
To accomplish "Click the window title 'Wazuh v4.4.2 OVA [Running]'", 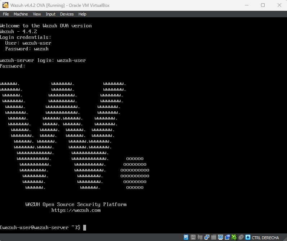I will [x=37, y=5].
